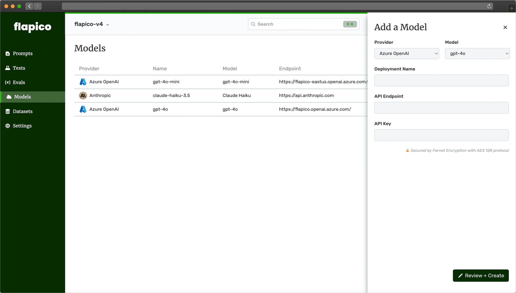Image resolution: width=516 pixels, height=293 pixels.
Task: Click into the API Key field
Action: tap(441, 135)
